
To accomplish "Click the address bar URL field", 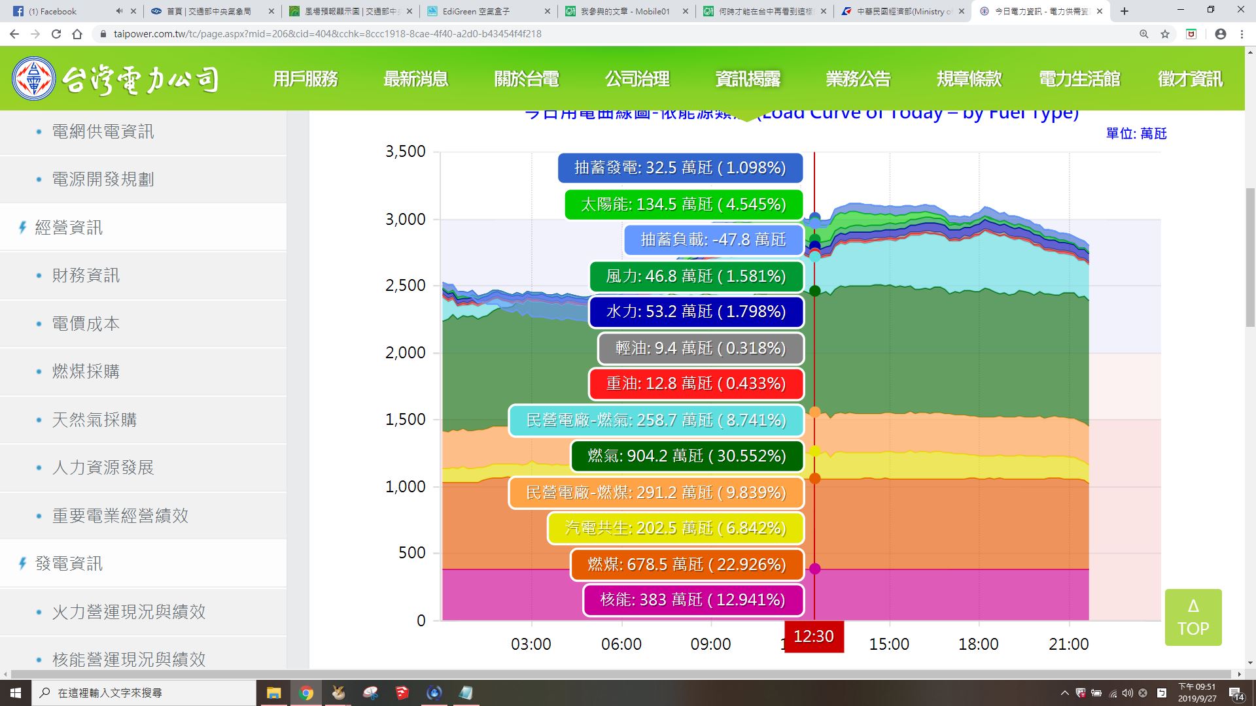I will coord(615,34).
